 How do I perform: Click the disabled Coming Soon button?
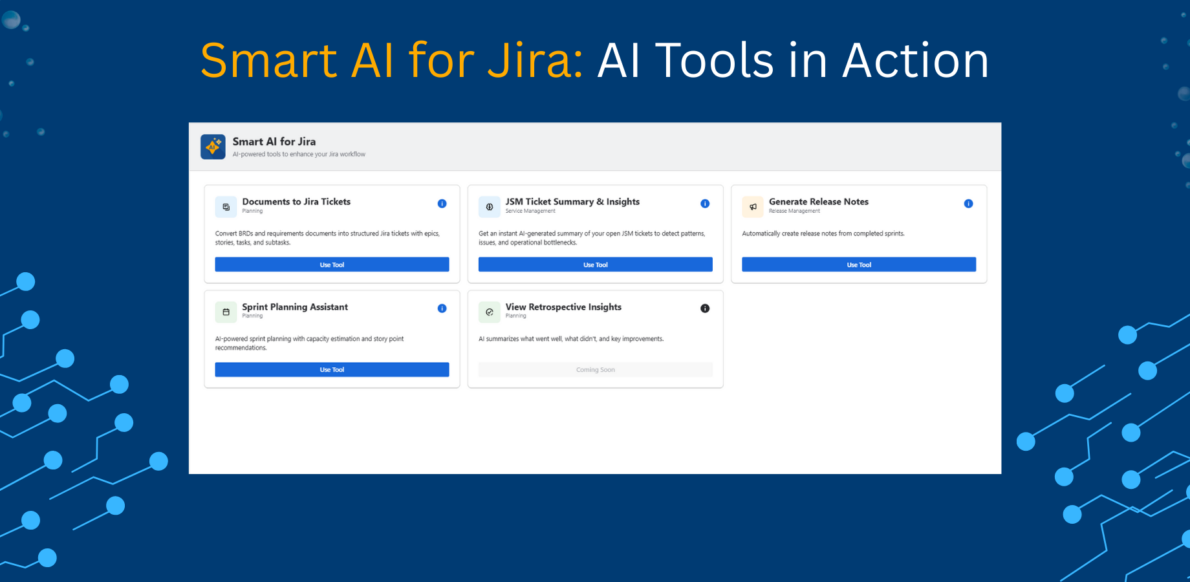coord(596,369)
